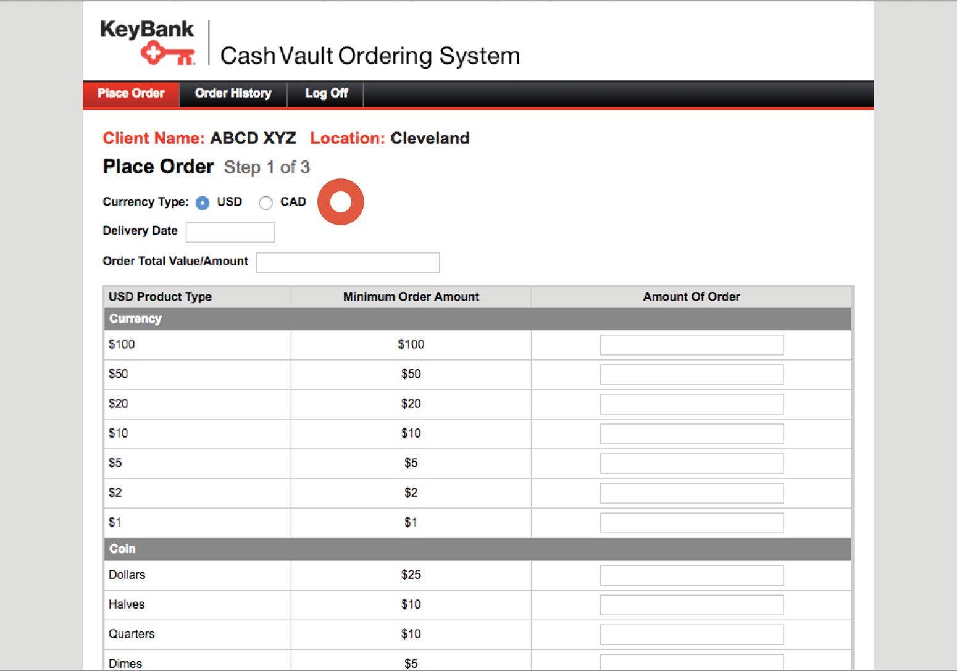Click Log Off in navigation bar
The width and height of the screenshot is (957, 671).
[326, 94]
